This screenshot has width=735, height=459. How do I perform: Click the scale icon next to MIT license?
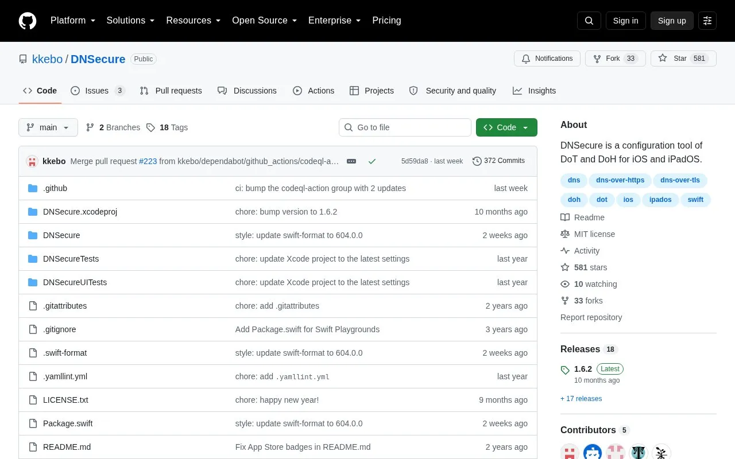tap(565, 234)
